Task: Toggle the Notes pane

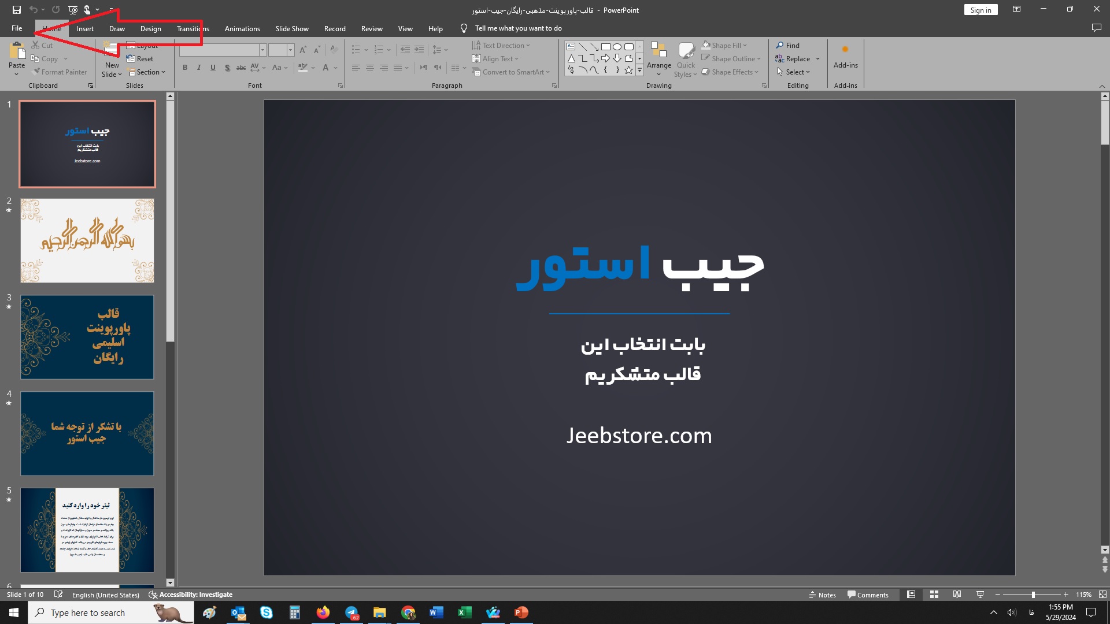Action: 822,595
